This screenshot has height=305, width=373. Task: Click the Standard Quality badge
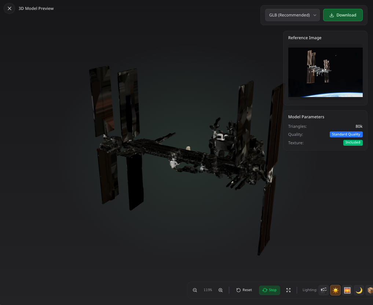pyautogui.click(x=346, y=134)
